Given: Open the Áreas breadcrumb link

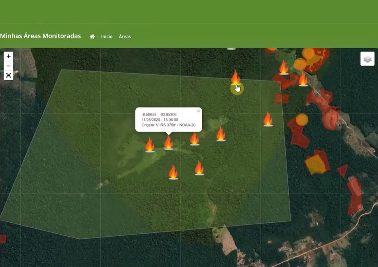Looking at the screenshot, I should pos(125,37).
